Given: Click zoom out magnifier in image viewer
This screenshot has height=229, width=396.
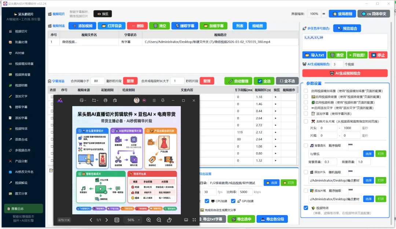Looking at the screenshot, I should [x=159, y=220].
